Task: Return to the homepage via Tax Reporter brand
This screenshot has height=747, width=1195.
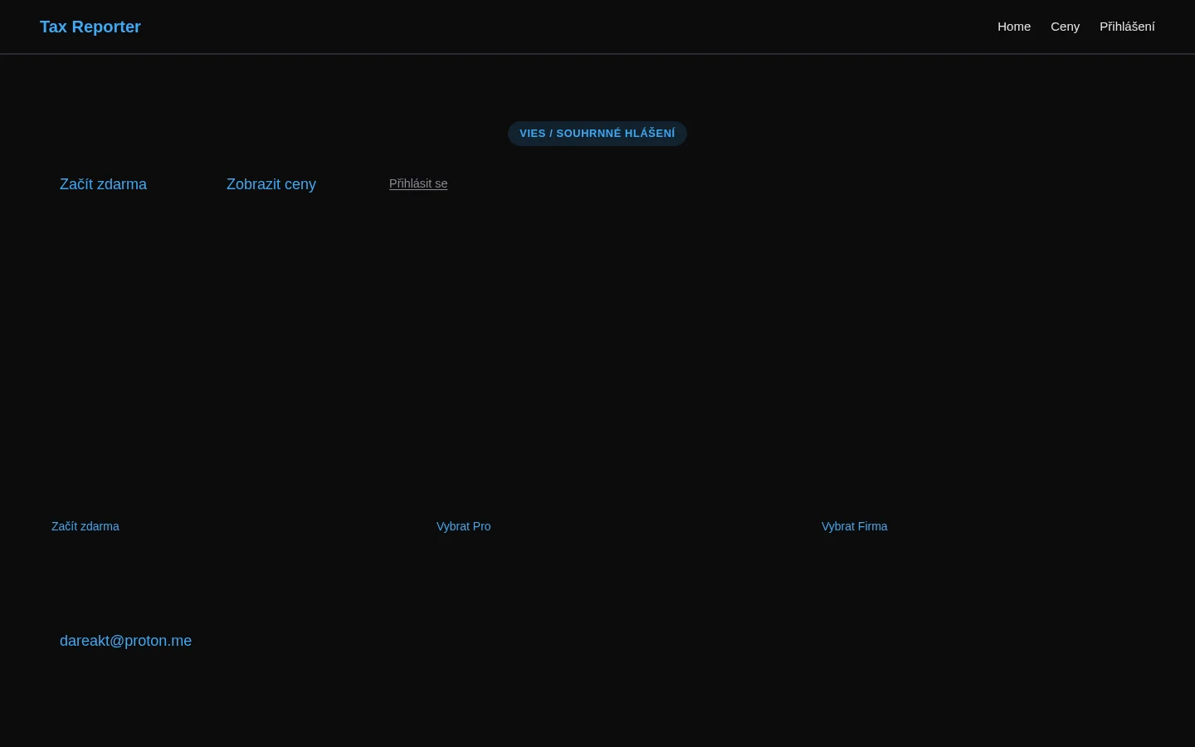Action: tap(90, 27)
